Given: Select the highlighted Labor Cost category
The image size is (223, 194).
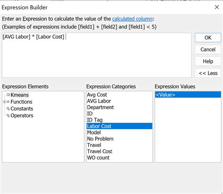Looking at the screenshot, I should (119, 126).
